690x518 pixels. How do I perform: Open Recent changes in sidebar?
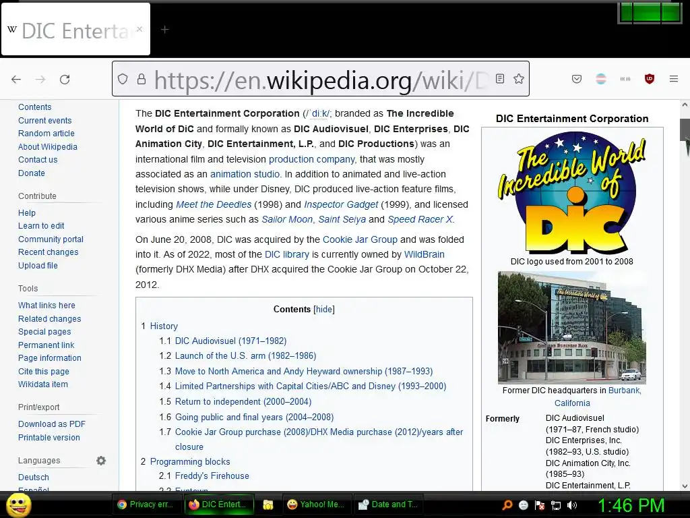tap(49, 252)
